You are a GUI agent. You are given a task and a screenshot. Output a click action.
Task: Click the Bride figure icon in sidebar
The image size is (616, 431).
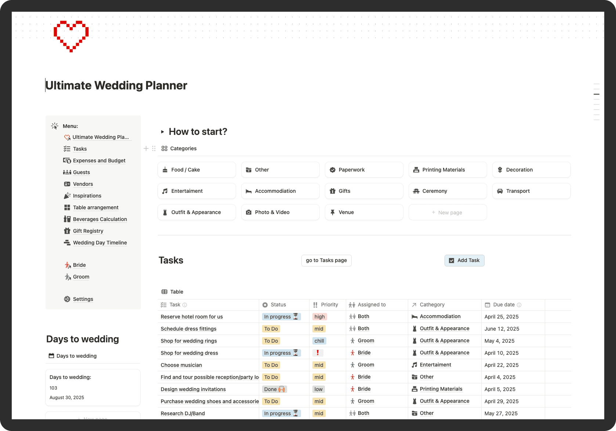67,265
